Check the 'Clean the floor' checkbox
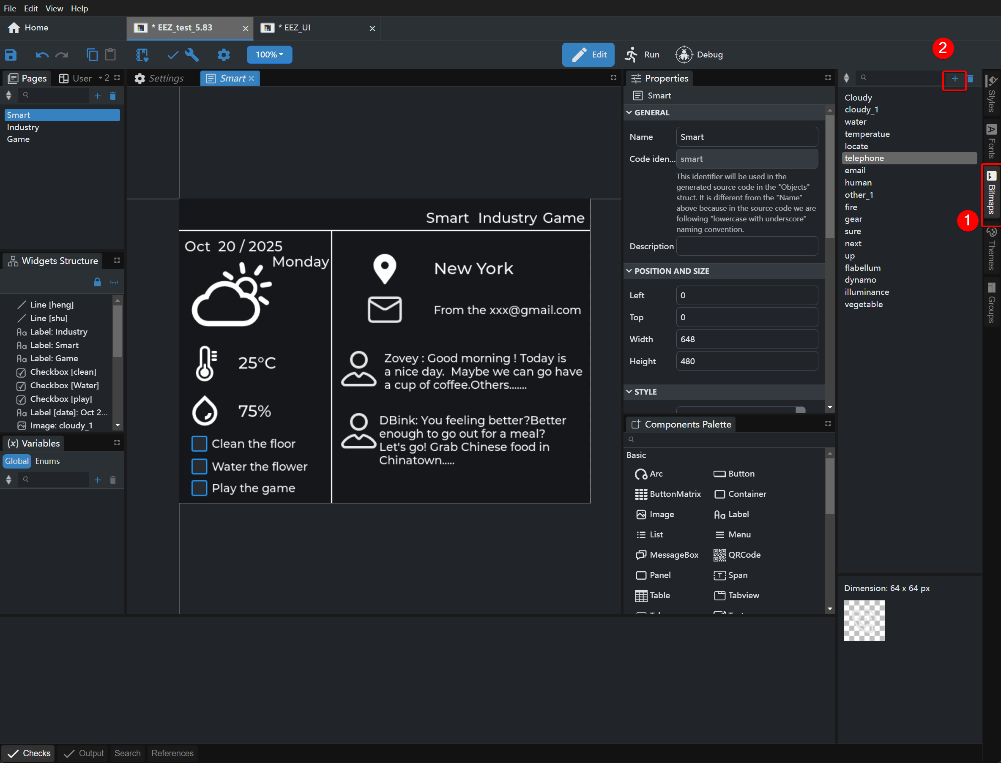This screenshot has width=1001, height=763. pos(199,444)
